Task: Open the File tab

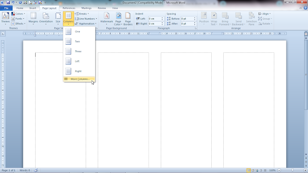Action: [x=6, y=8]
